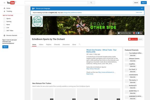Open News in Best of YouTube
Viewport: 150px width, 100px height.
(x=8, y=24)
